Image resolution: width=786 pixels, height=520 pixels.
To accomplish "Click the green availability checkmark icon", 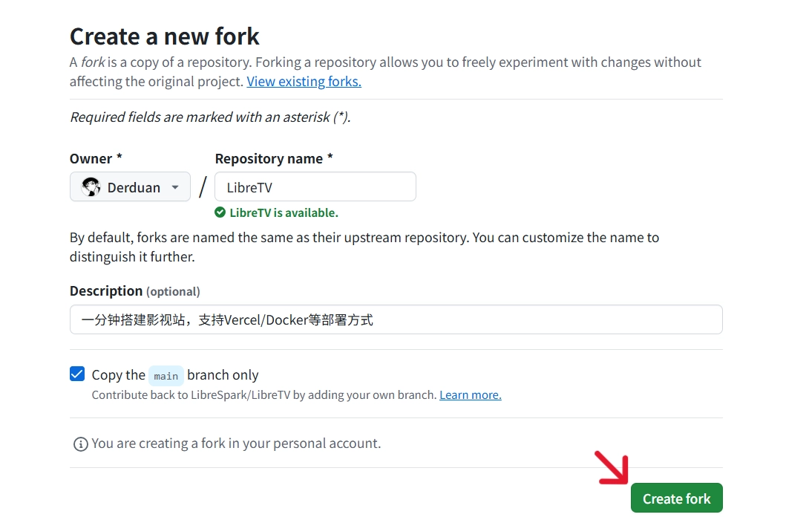I will [x=220, y=212].
